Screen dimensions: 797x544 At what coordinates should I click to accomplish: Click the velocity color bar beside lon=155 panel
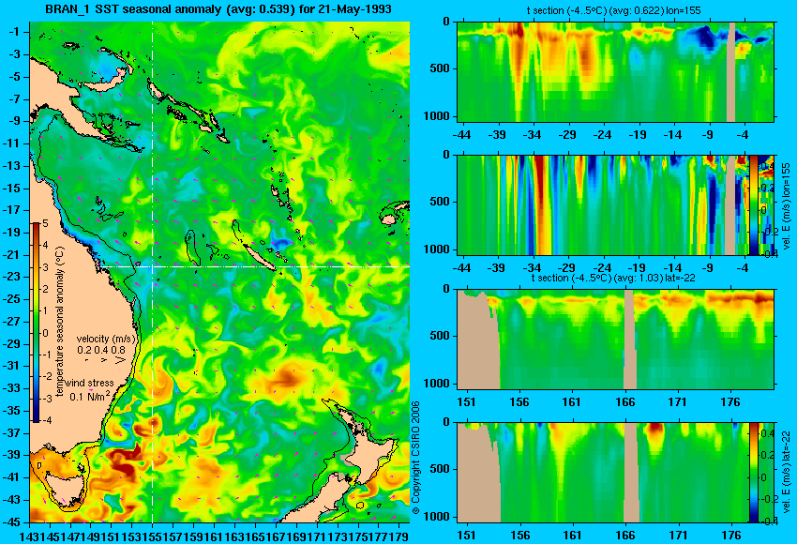click(753, 204)
